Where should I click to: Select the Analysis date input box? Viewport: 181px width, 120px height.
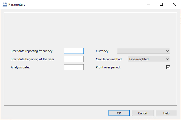coord(74,67)
